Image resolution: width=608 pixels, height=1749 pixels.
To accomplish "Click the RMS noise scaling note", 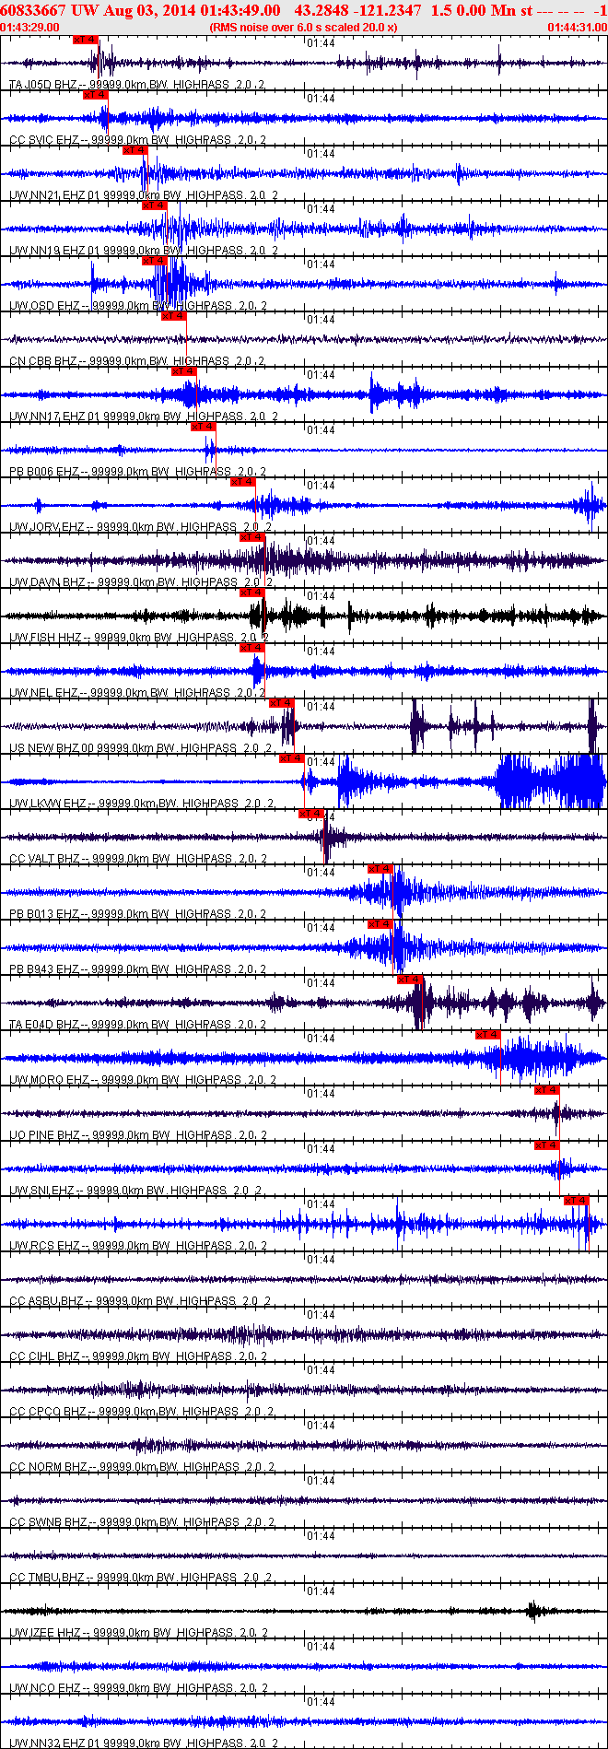I will click(304, 28).
